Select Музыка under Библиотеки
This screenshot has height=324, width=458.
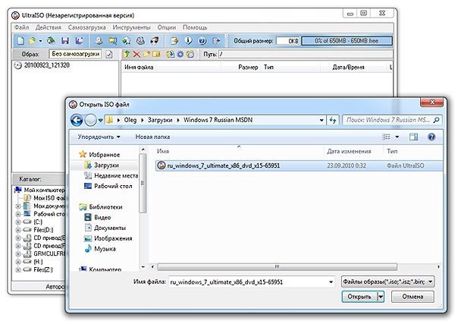(105, 249)
